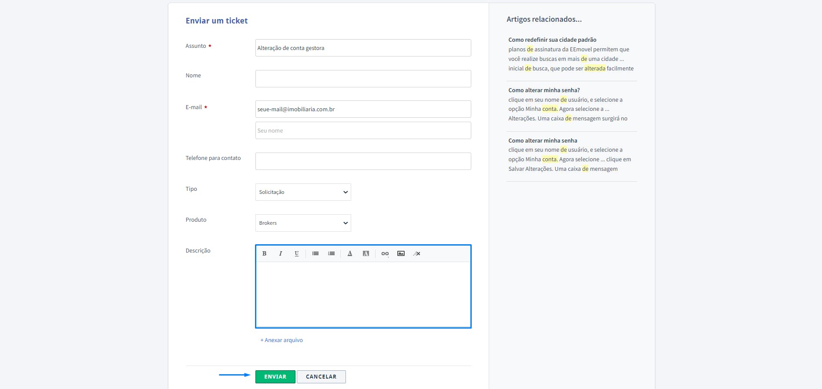Viewport: 822px width, 389px height.
Task: Click the Artigos relacionados heading
Action: coord(544,19)
